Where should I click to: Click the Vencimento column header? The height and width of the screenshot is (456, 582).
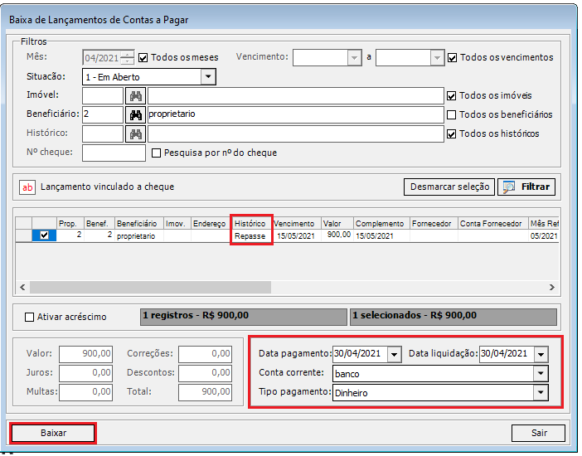point(297,224)
